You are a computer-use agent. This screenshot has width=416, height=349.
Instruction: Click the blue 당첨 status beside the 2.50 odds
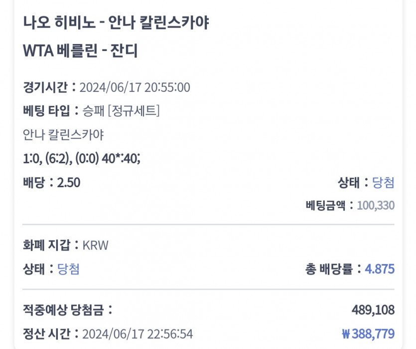[x=383, y=183]
